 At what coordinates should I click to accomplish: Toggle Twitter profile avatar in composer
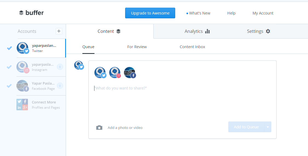(100, 73)
